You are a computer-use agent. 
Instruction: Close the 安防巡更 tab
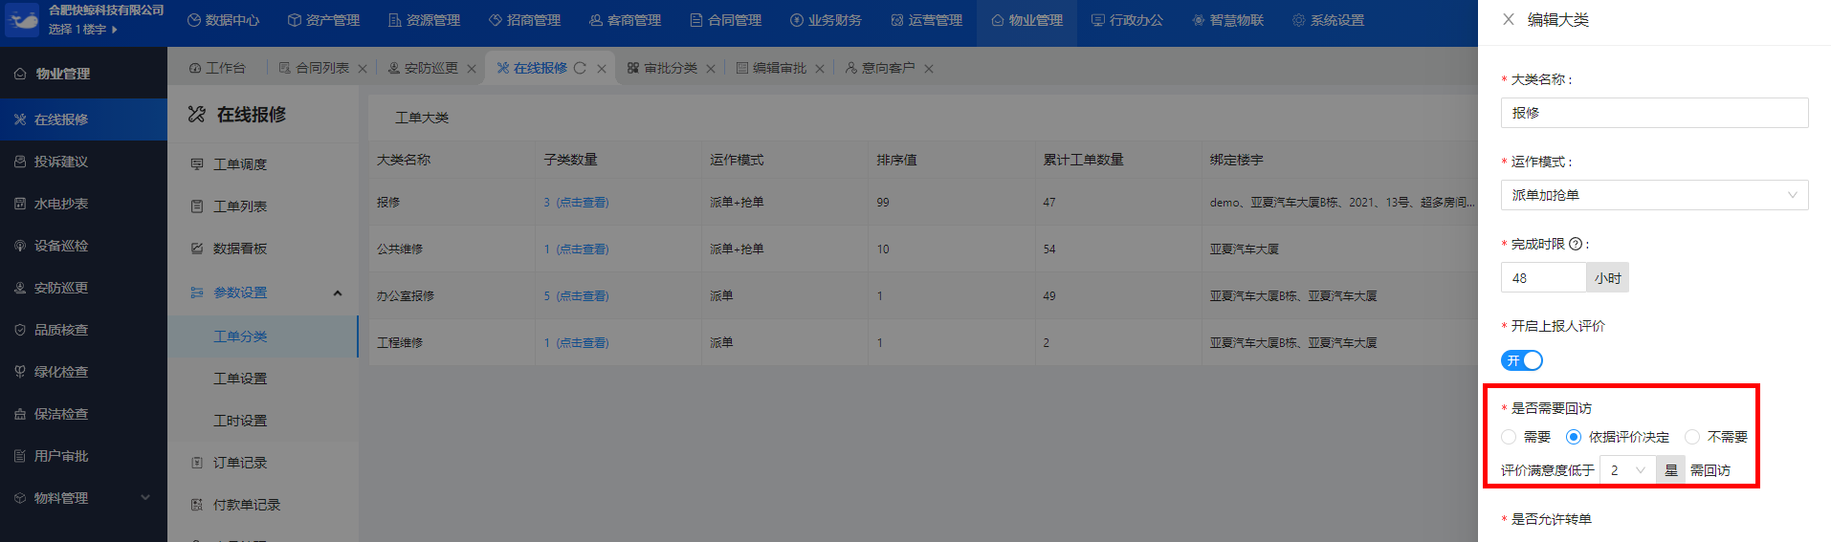point(472,69)
